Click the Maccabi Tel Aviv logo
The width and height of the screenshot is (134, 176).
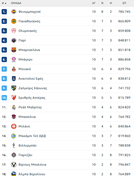coord(14,136)
